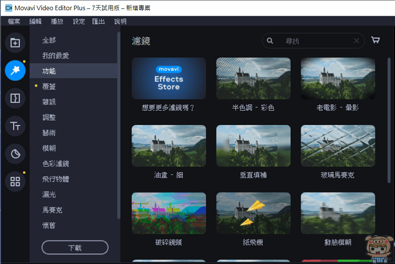Open the 說明 menu
The width and height of the screenshot is (395, 264).
tap(120, 21)
